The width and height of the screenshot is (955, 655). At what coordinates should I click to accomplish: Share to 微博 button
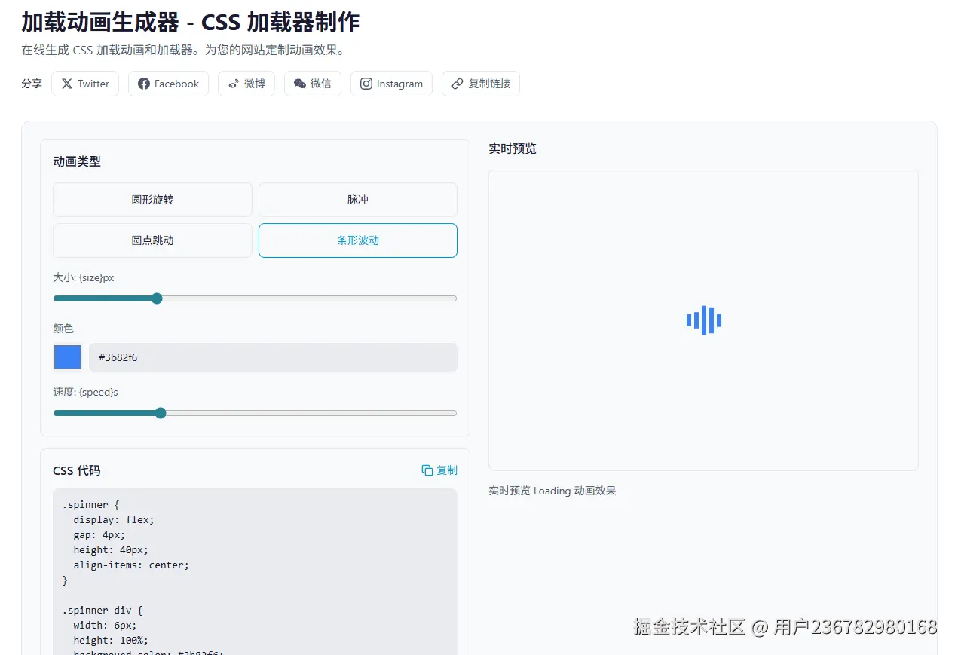tap(246, 84)
